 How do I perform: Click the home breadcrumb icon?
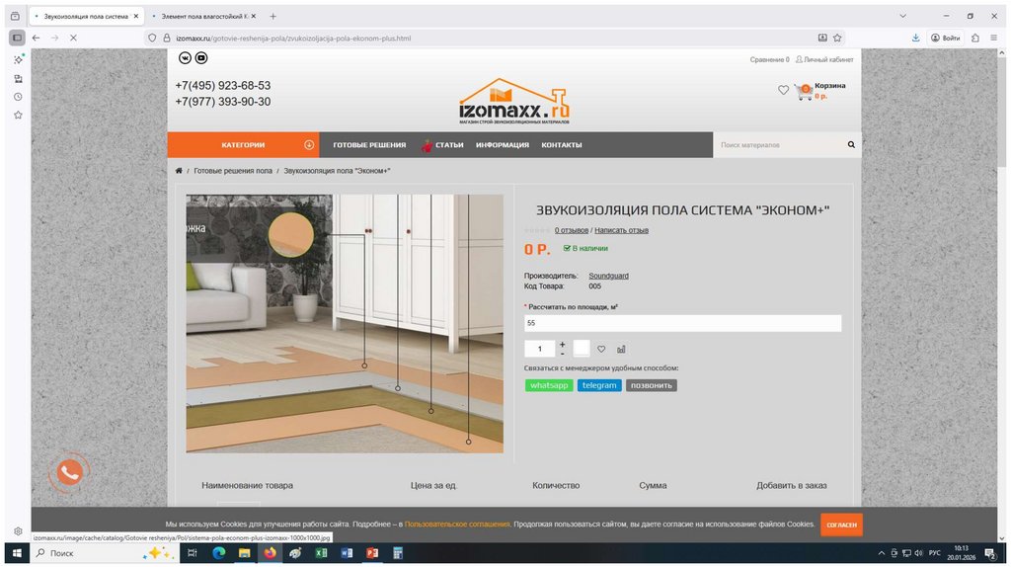pos(179,171)
